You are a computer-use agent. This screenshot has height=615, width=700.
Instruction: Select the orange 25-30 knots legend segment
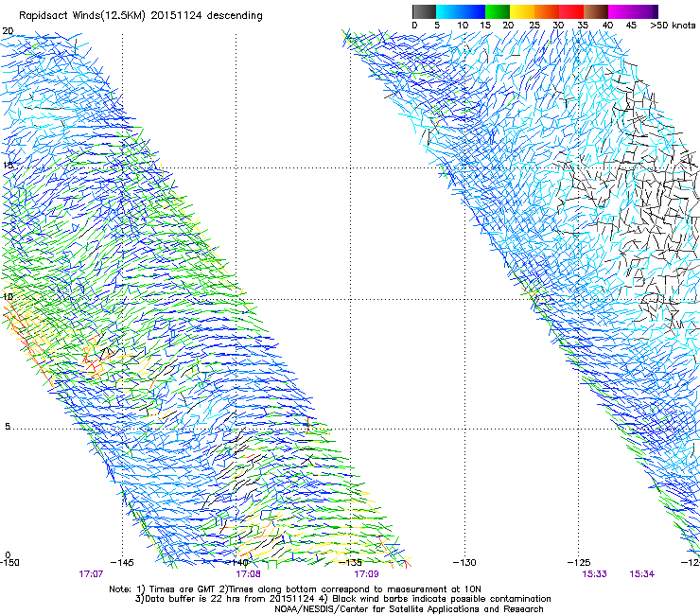[x=547, y=11]
